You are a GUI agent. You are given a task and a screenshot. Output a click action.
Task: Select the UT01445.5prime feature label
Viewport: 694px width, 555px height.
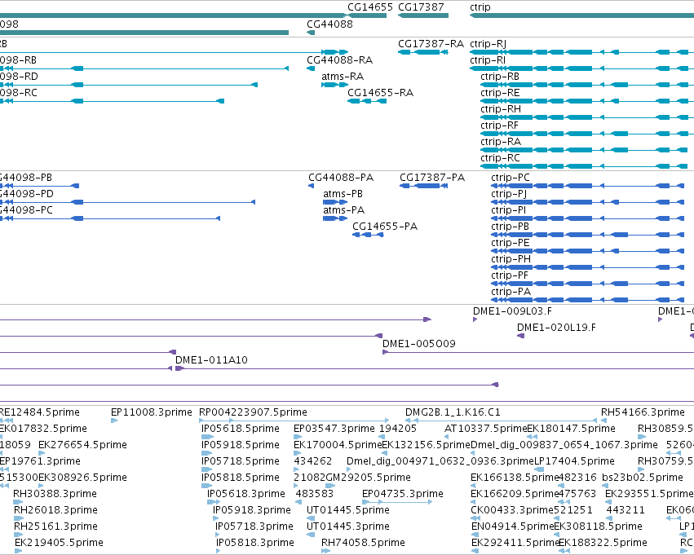click(348, 511)
